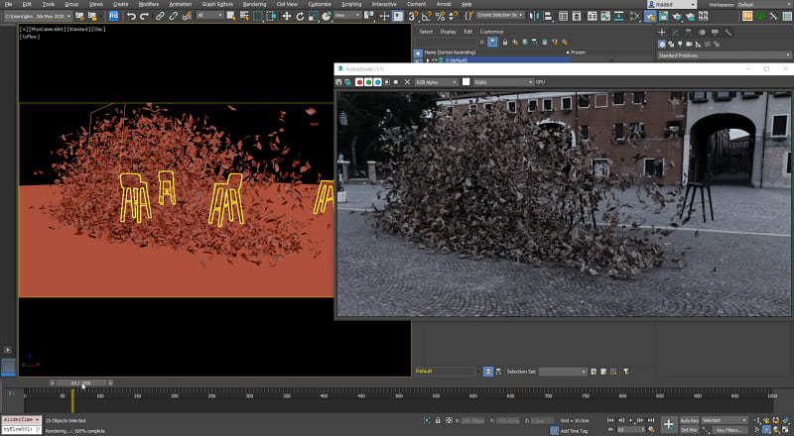Select the Unlink Selection icon
This screenshot has height=436, width=794.
[x=173, y=16]
